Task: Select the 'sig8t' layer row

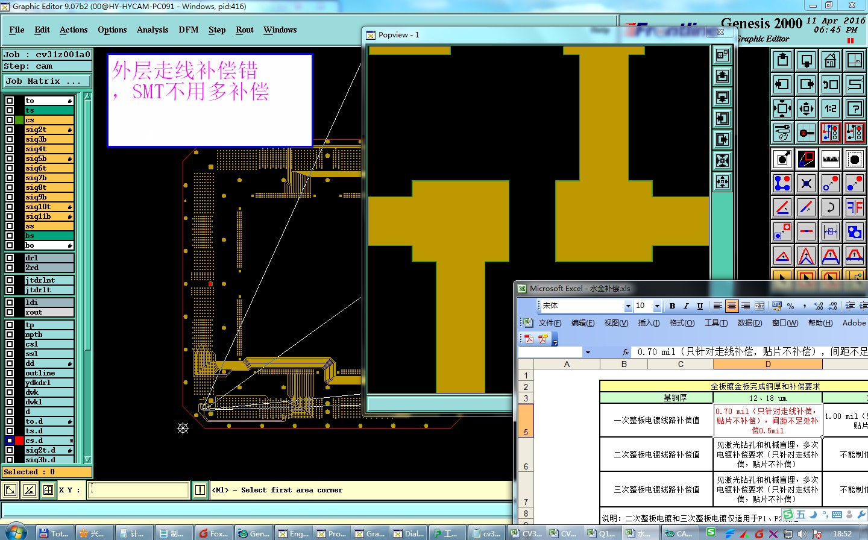Action: point(49,187)
